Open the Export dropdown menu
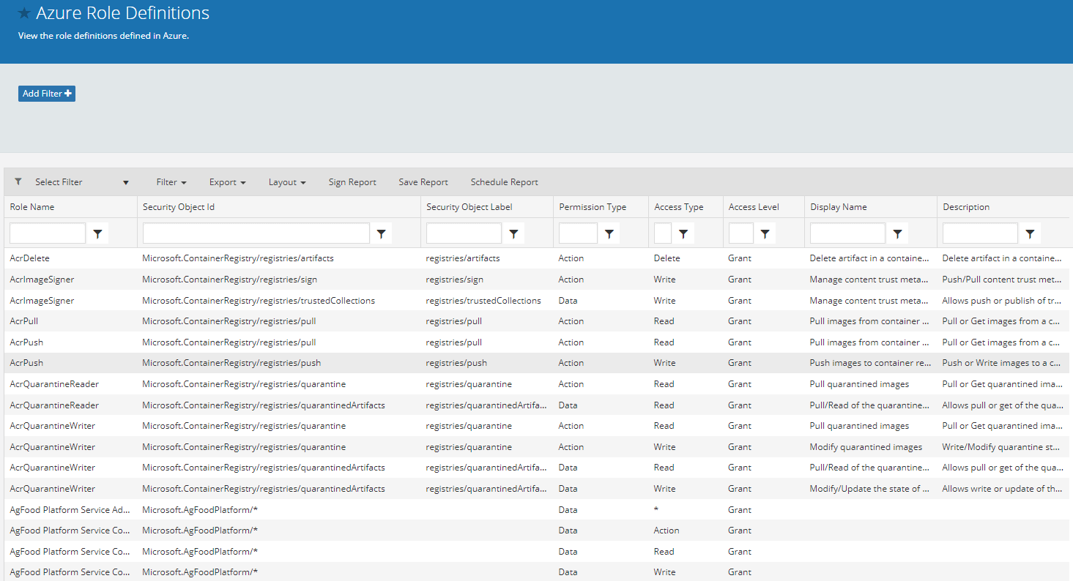This screenshot has height=581, width=1073. pyautogui.click(x=227, y=182)
